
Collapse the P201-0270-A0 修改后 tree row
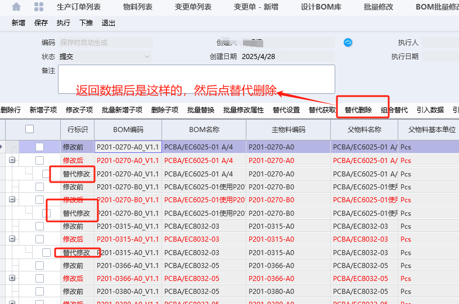[x=12, y=161]
